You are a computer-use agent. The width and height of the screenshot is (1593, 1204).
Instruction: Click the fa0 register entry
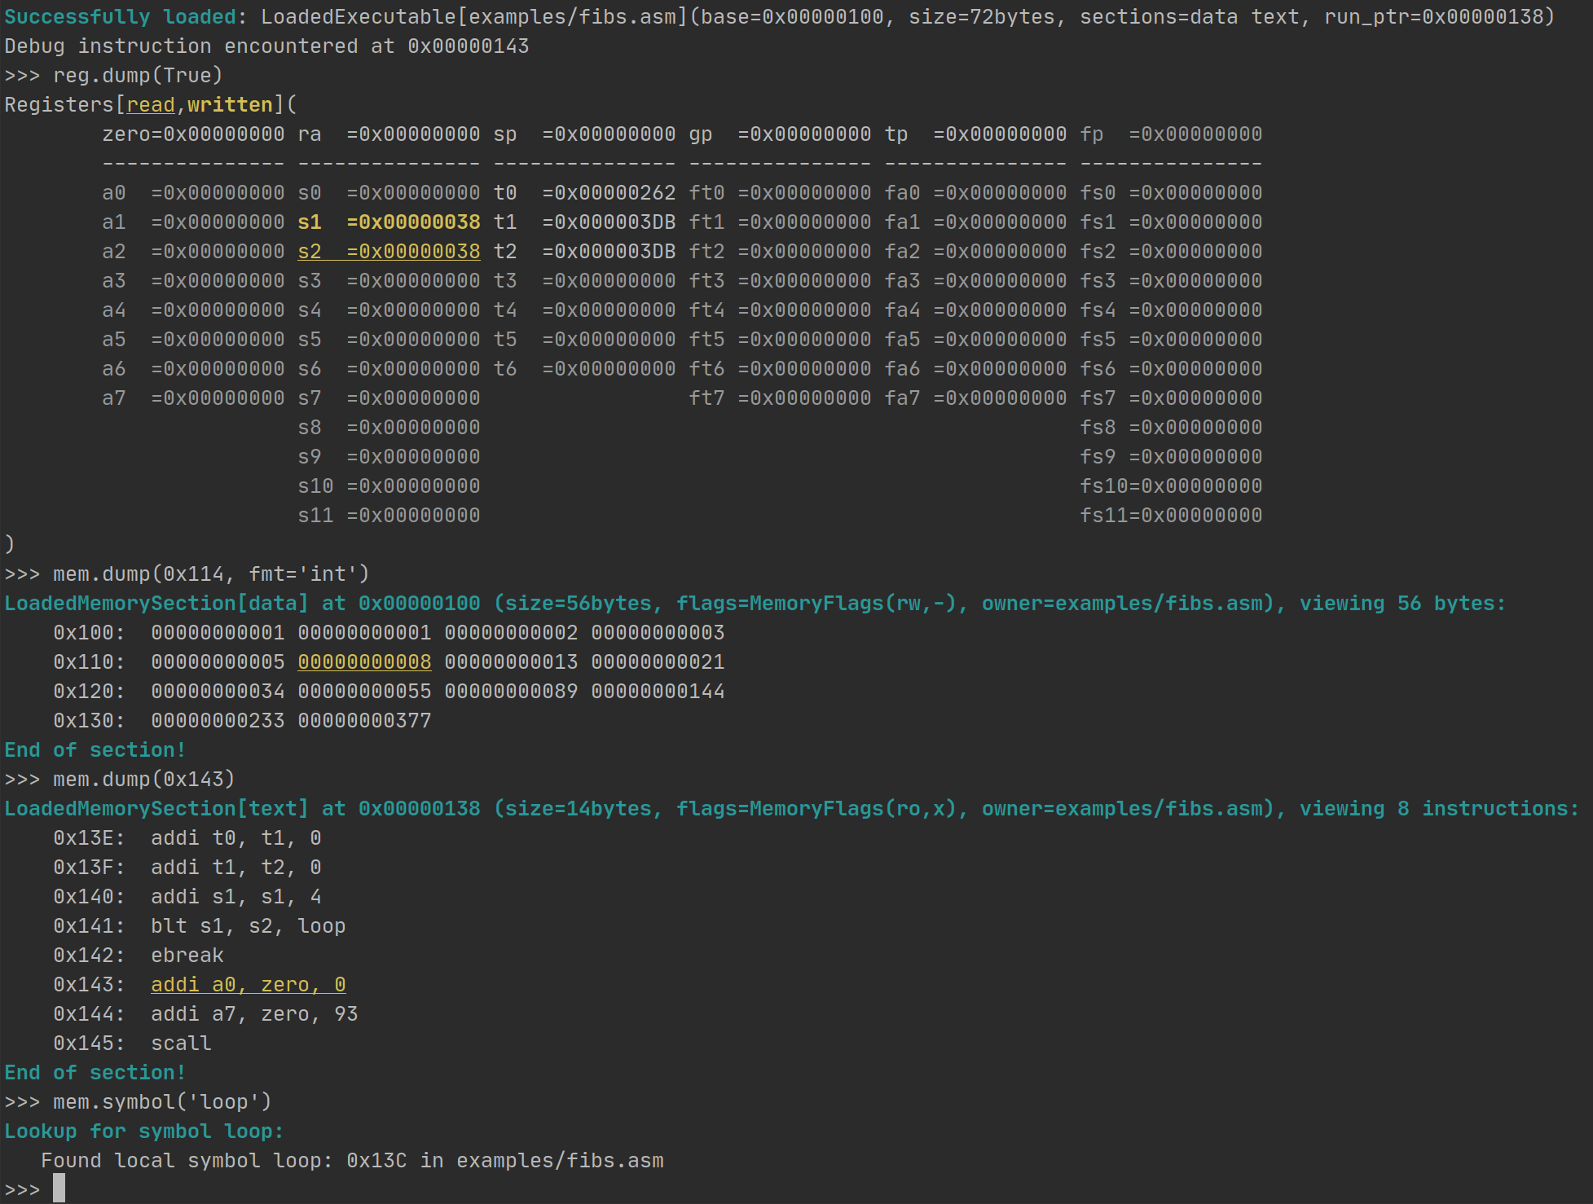[976, 193]
